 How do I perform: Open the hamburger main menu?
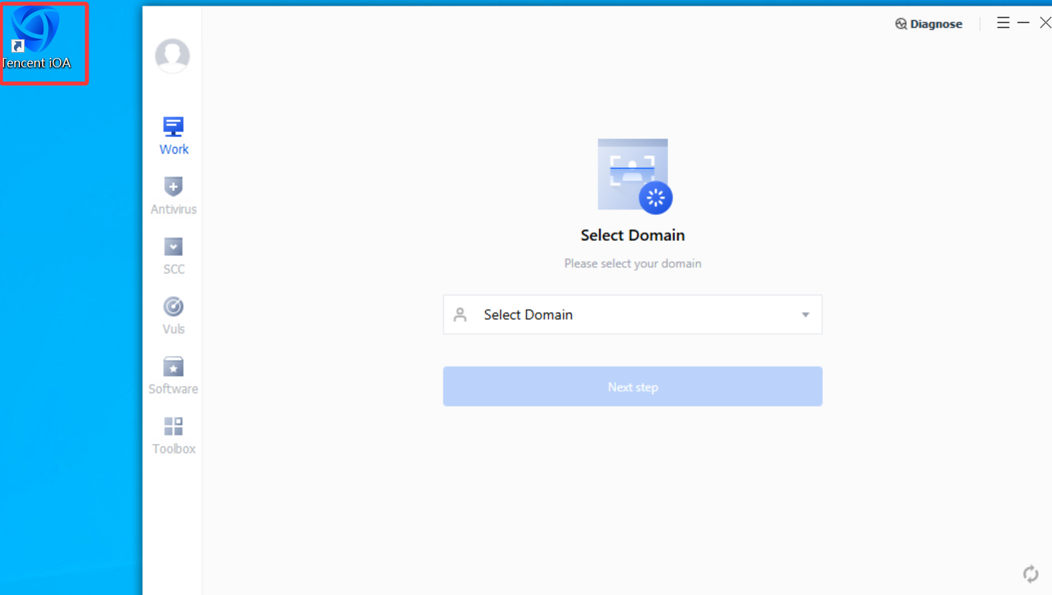[1003, 23]
